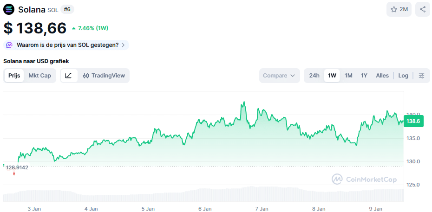The image size is (432, 212).
Task: Switch to the line chart view icon
Action: pos(68,76)
